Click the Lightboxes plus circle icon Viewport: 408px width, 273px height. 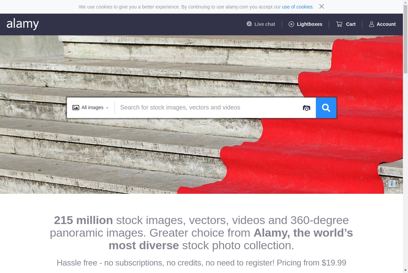coord(291,24)
